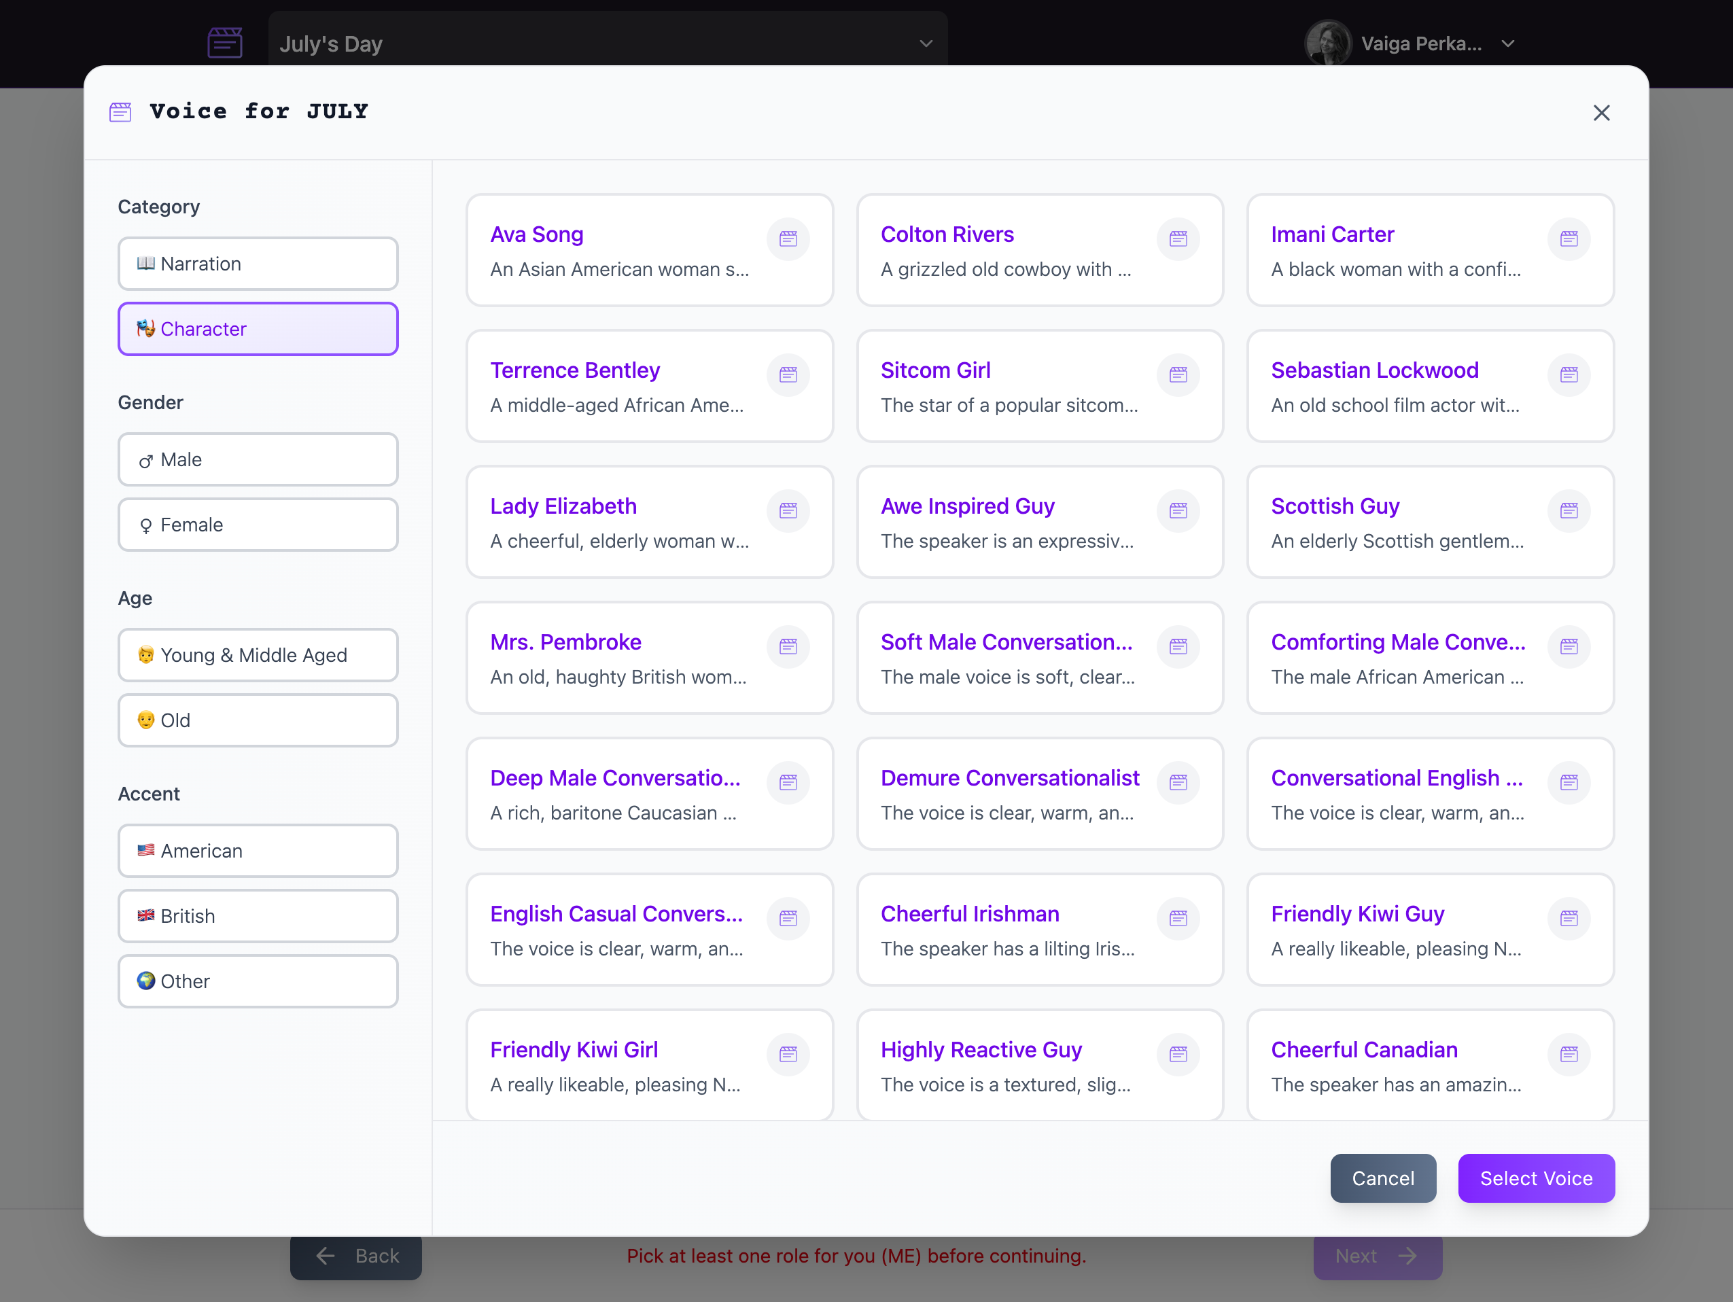Filter voices by British accent

coord(258,916)
